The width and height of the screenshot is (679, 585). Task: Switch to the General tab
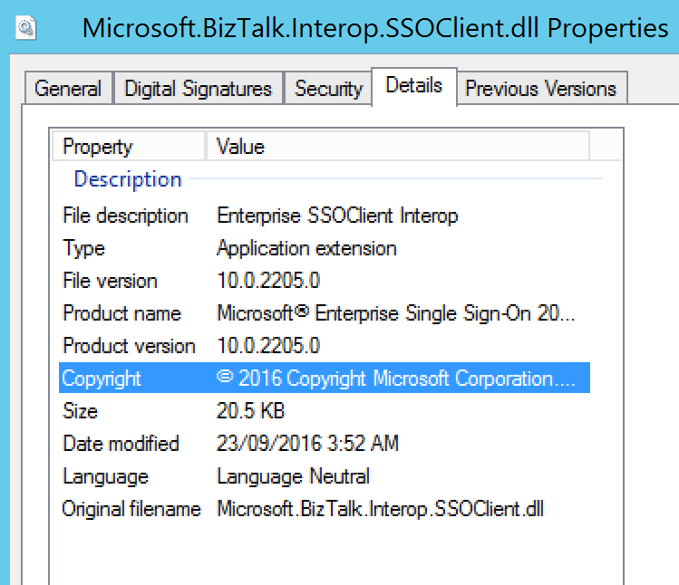pyautogui.click(x=68, y=88)
